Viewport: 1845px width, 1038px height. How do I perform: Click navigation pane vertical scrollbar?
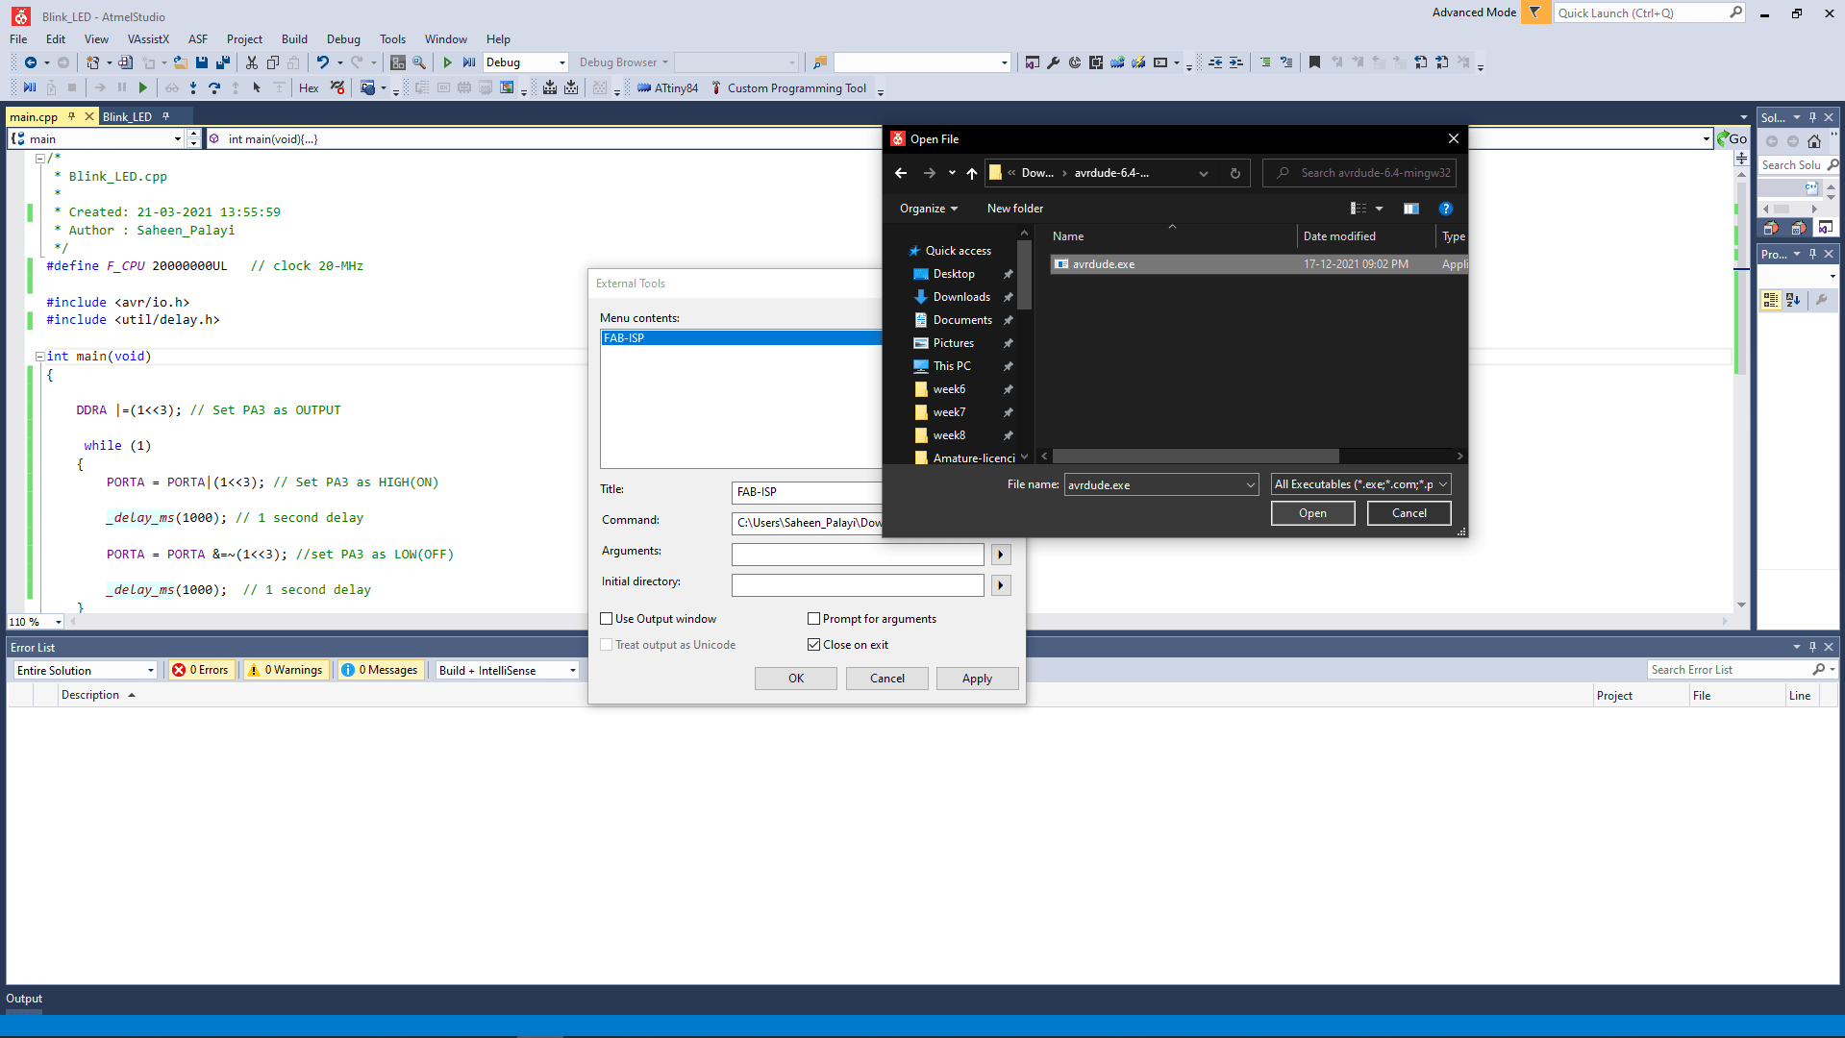click(1024, 275)
